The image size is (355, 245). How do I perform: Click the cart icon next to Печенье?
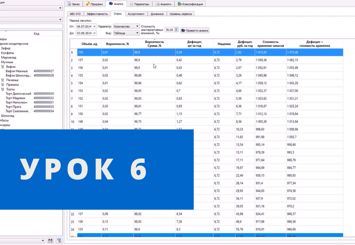coord(2,80)
